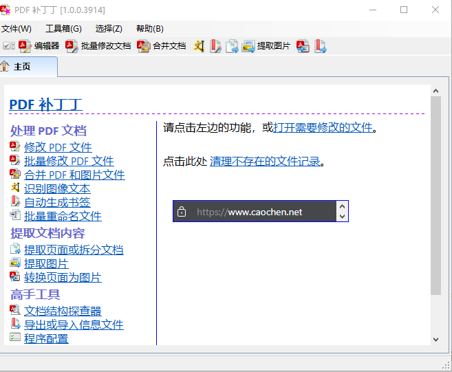Minimize the PDF 补丁丁 window

373,10
